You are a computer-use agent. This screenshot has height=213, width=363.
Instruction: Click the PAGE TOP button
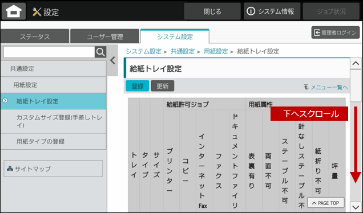[326, 203]
